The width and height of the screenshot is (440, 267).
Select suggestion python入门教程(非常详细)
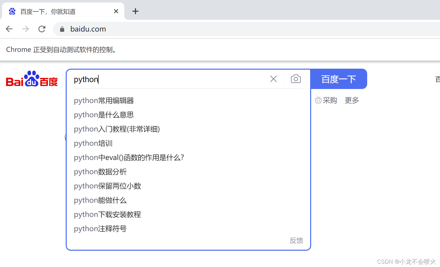(x=188, y=129)
